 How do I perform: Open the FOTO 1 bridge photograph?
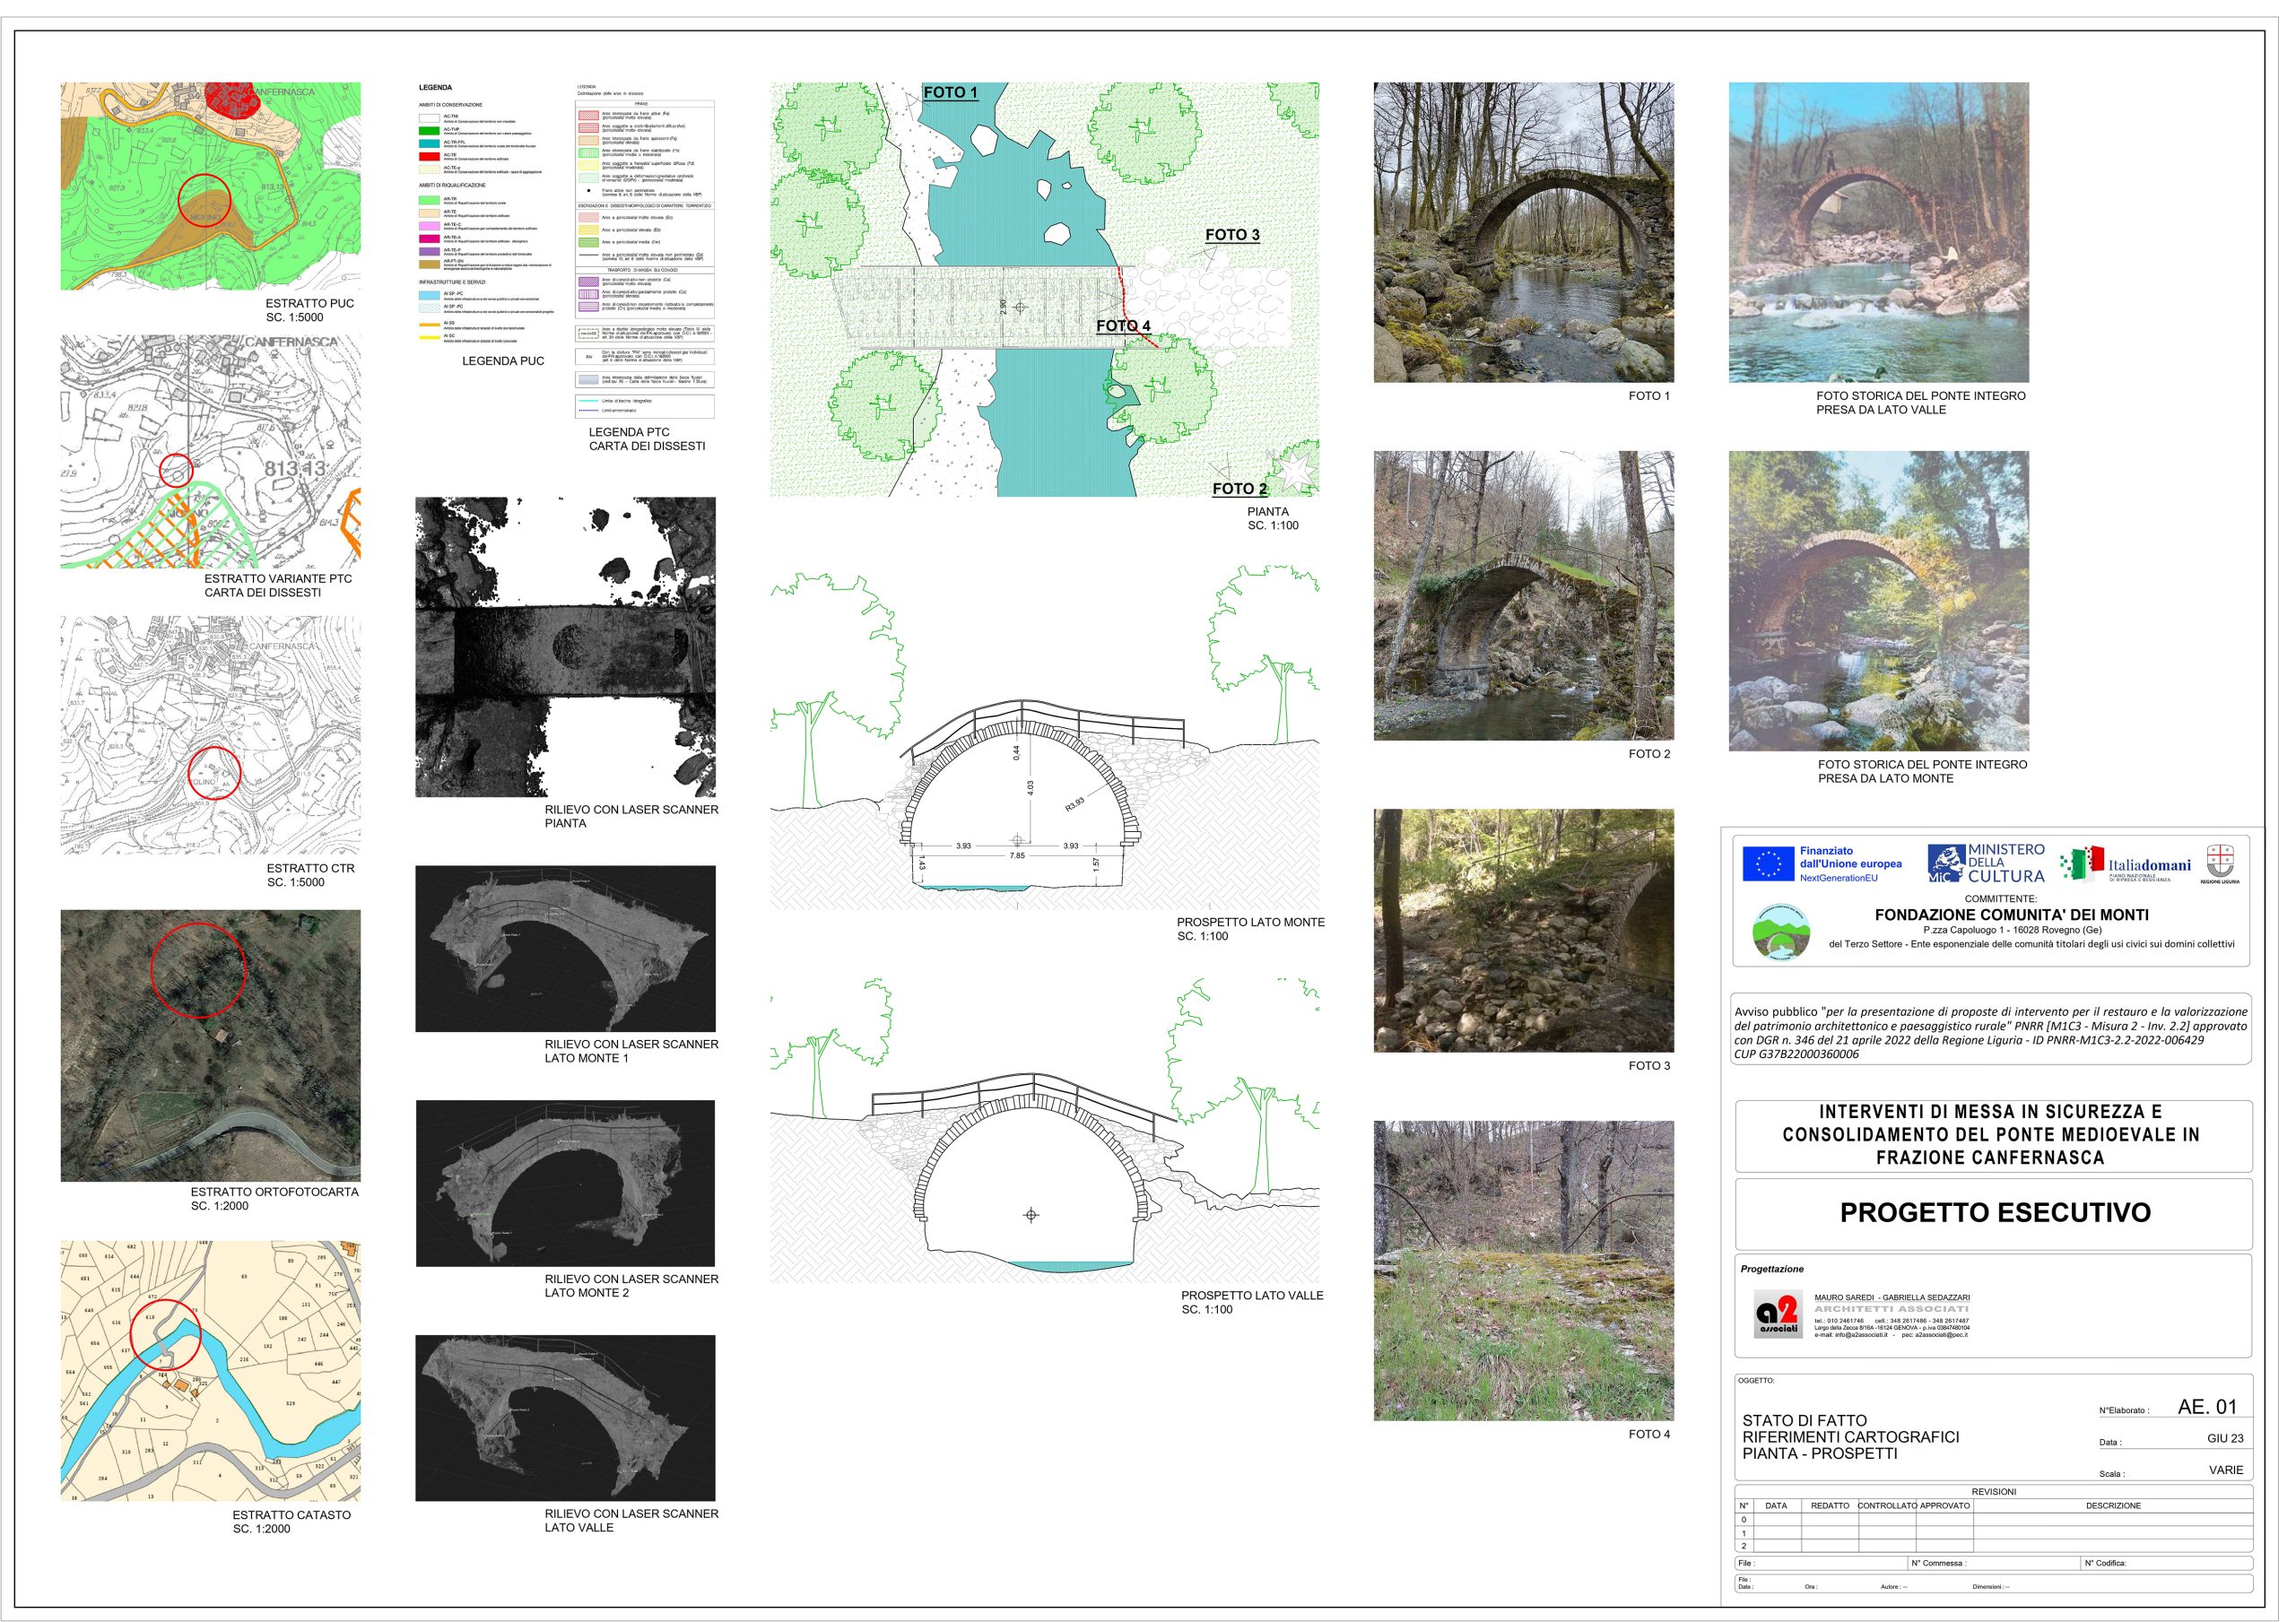click(1523, 232)
